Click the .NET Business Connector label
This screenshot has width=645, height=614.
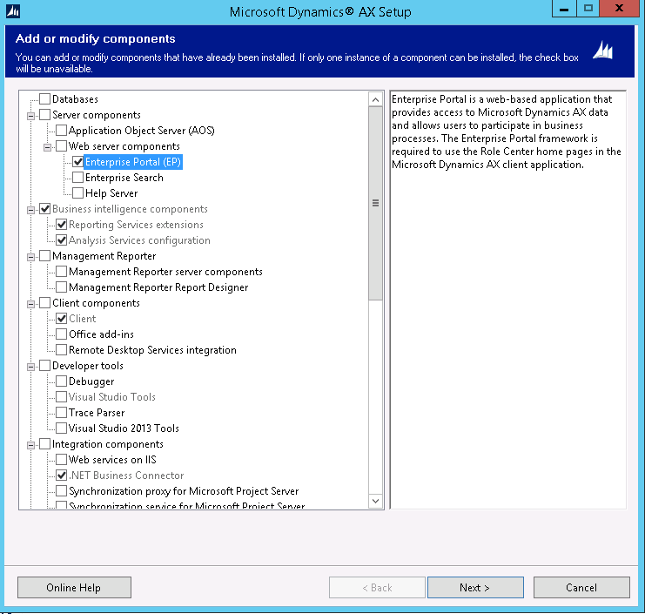coord(126,476)
